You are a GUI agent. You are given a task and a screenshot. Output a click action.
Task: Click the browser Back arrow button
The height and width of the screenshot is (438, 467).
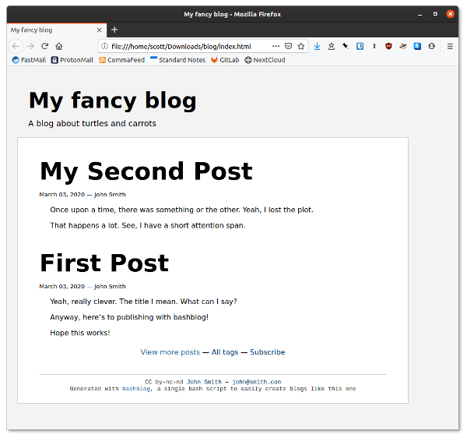16,46
